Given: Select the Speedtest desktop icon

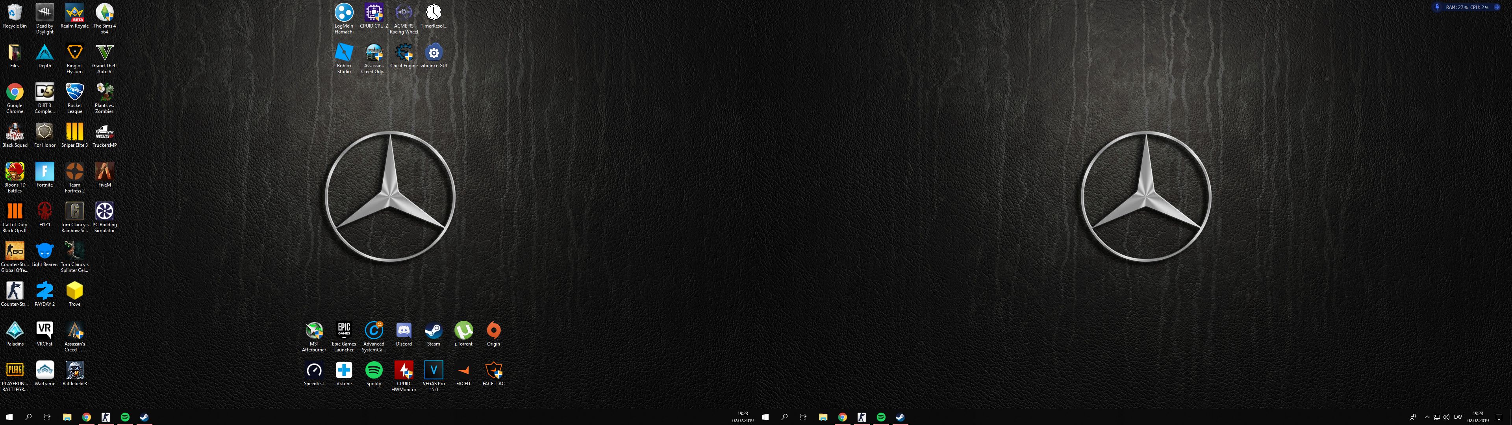Looking at the screenshot, I should pos(314,374).
